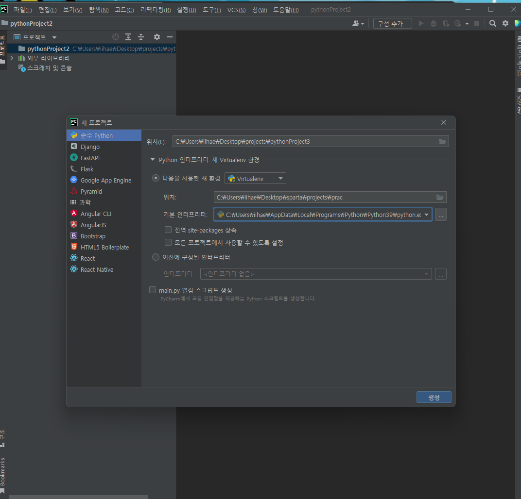Viewport: 521px width, 499px height.
Task: Collapse the Python 인터프리터 section triangle
Action: 153,160
